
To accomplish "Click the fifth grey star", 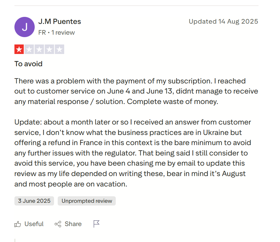I will tap(60, 49).
